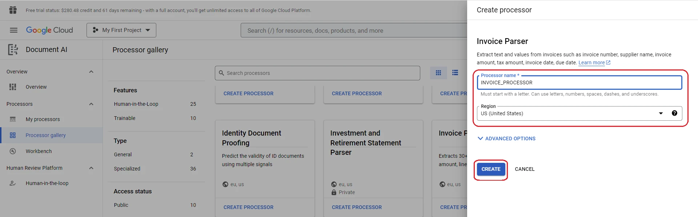Click the top resource search bar

(x=354, y=31)
